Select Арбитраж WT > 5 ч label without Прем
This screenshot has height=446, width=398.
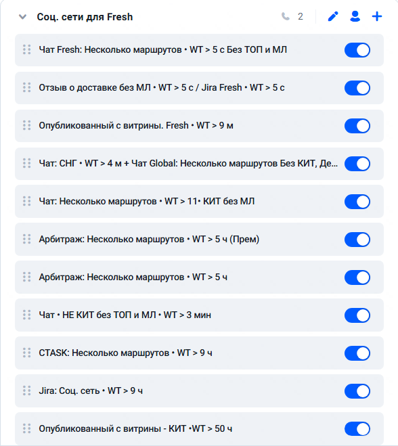click(133, 277)
